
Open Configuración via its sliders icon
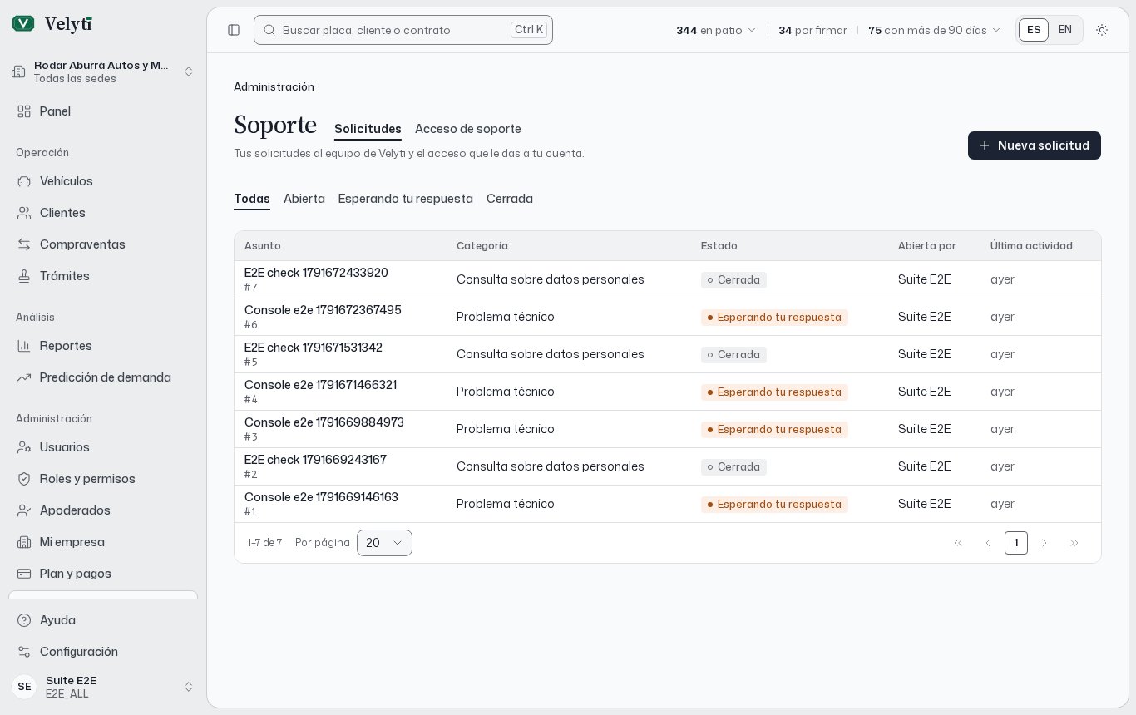(x=24, y=652)
